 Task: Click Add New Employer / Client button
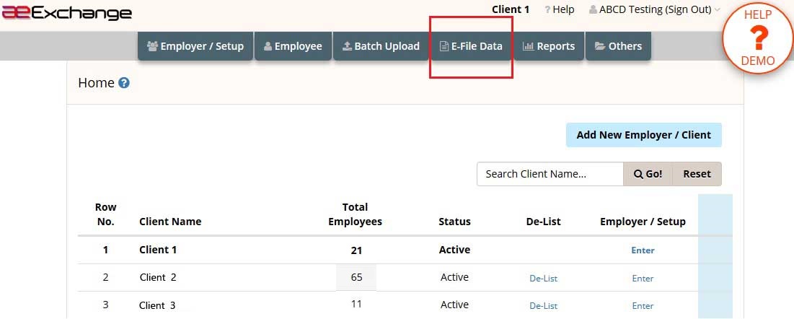coord(643,135)
